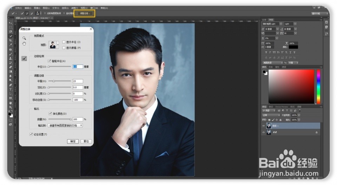Open the 文件(F) menu
The image size is (337, 185).
click(x=19, y=8)
